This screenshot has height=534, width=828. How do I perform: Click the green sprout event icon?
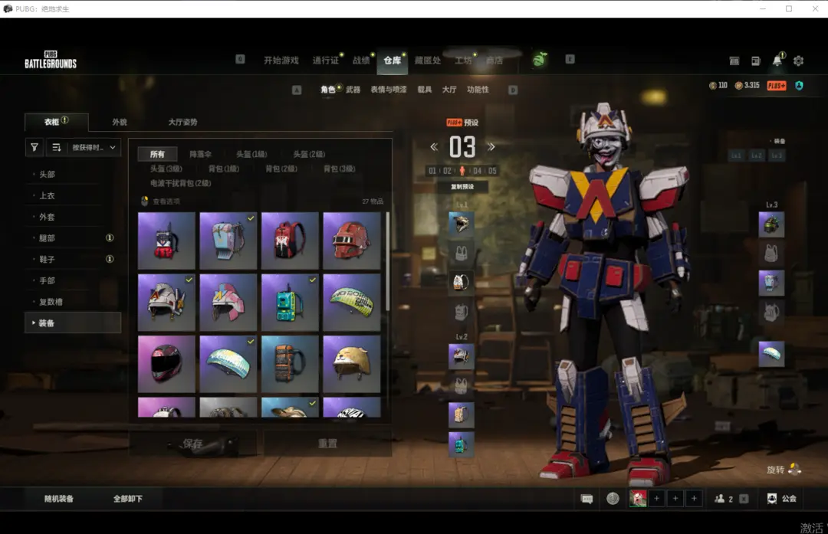[x=539, y=59]
